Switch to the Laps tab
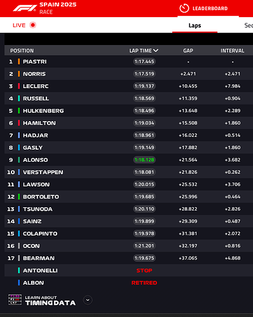 195,25
